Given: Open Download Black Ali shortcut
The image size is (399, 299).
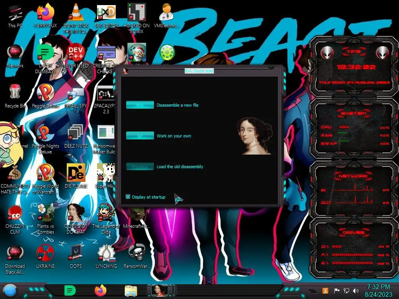Looking at the screenshot, I should click(x=15, y=259).
